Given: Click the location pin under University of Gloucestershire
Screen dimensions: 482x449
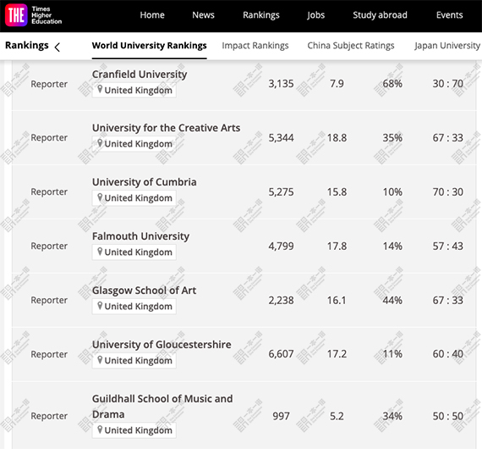Looking at the screenshot, I should (x=100, y=360).
